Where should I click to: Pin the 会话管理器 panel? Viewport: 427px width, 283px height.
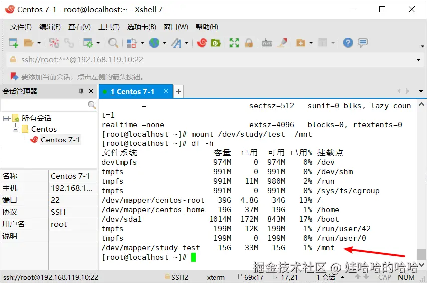tap(81, 91)
